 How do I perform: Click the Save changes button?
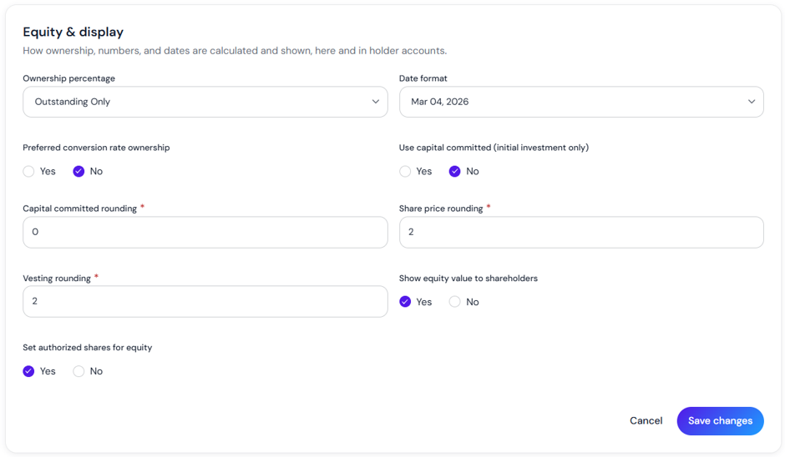tap(720, 421)
